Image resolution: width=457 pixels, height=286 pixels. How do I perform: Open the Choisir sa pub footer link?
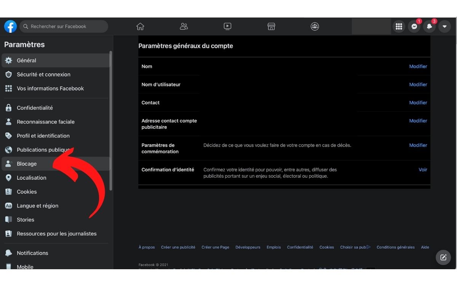coord(355,247)
